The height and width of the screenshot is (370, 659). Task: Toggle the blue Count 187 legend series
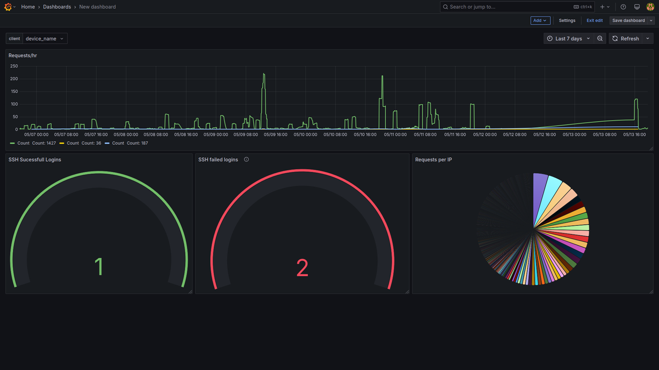(x=127, y=143)
